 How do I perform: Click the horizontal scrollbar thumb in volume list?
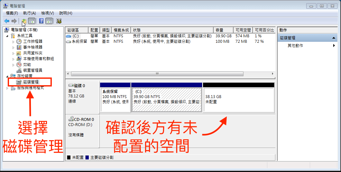[157, 74]
